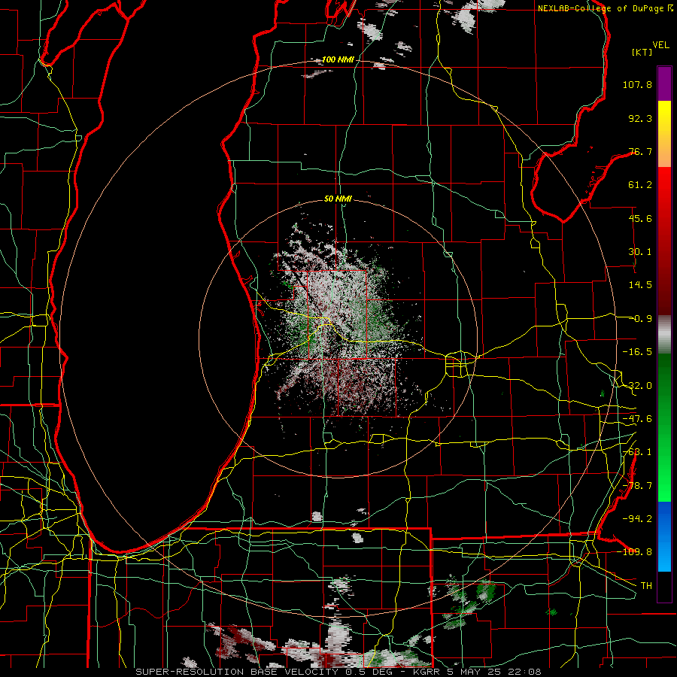Click the 100 NMI range ring label
Screen dimensions: 677x677
tap(338, 59)
